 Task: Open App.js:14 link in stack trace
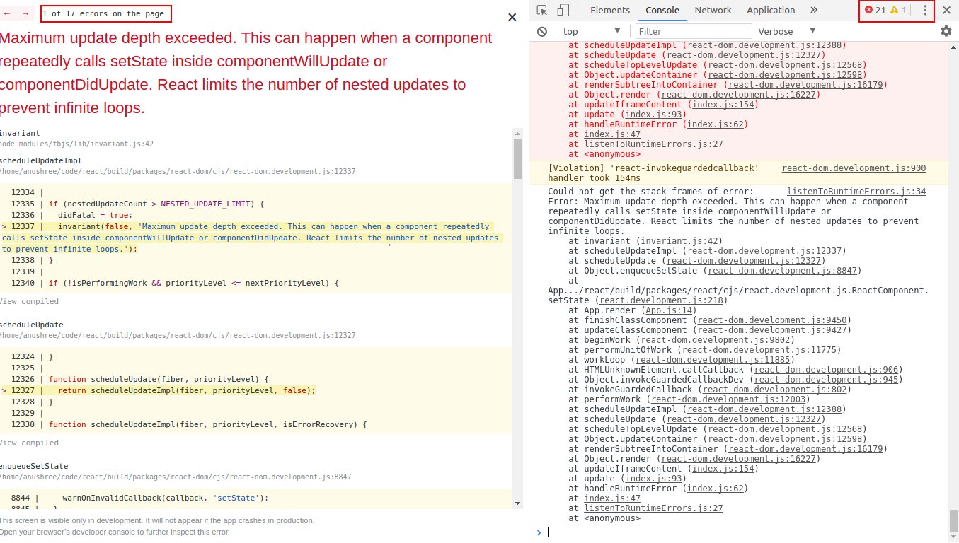click(668, 310)
